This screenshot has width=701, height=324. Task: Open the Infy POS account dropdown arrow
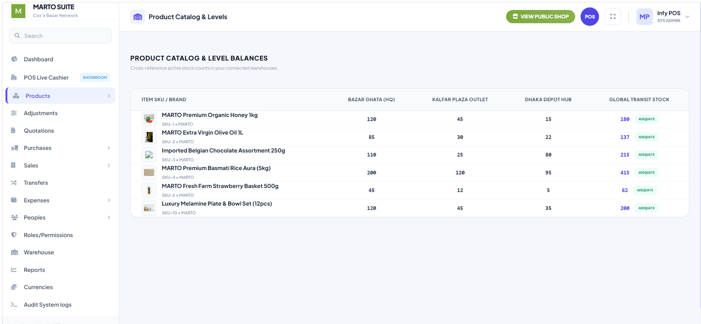(x=687, y=17)
